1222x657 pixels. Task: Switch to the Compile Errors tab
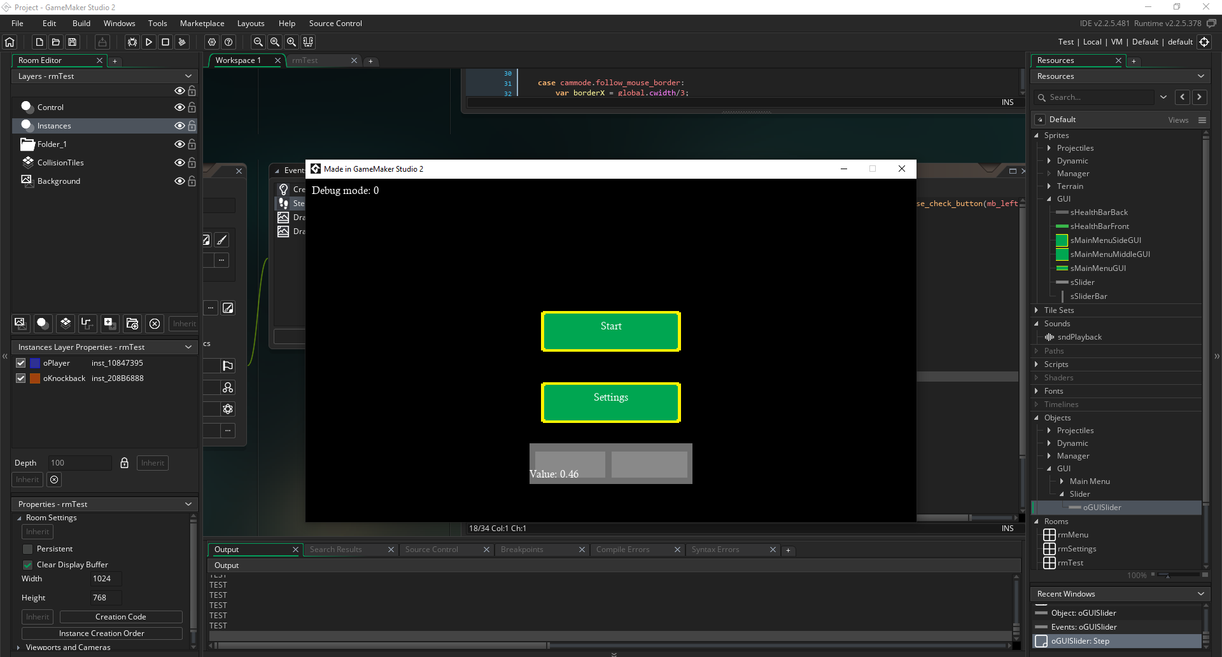[622, 550]
